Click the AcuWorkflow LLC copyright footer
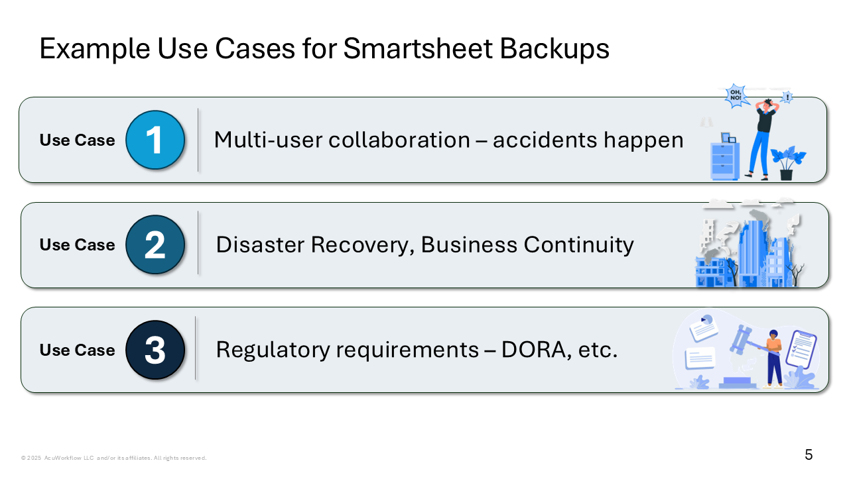Screen dimensions: 849x477 pos(113,458)
